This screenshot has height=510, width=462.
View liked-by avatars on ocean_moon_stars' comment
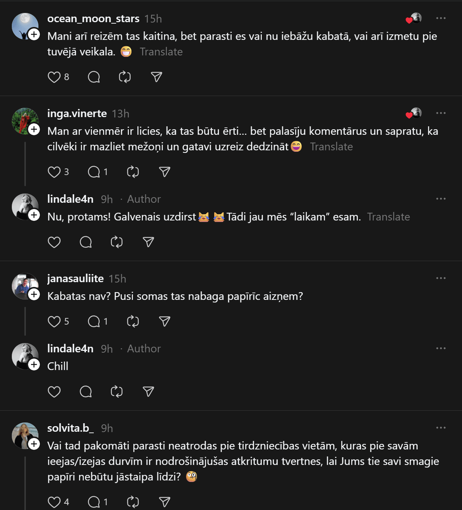(414, 18)
